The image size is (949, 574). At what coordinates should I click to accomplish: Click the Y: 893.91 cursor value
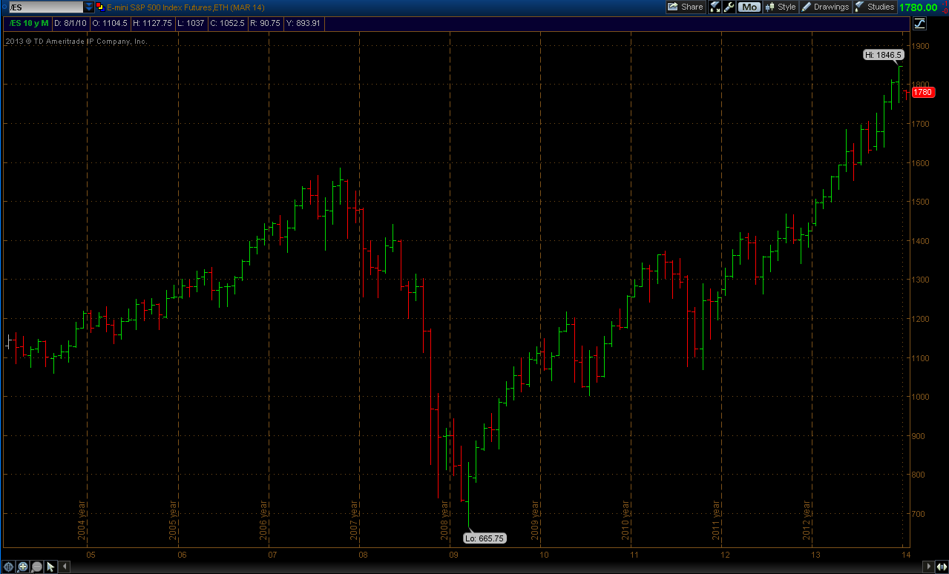(303, 23)
